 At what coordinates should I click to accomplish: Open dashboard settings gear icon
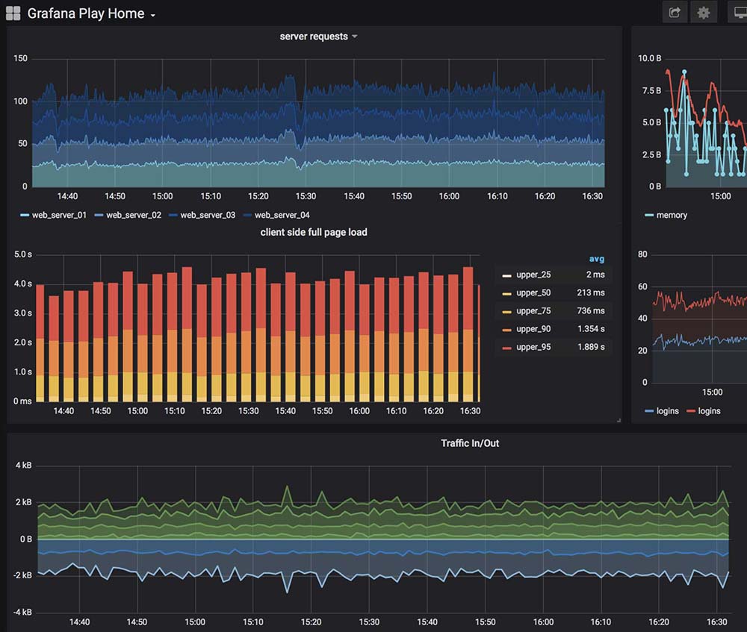(703, 13)
